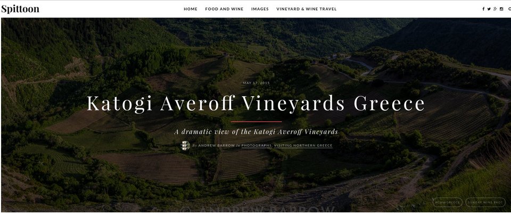Open the Twitter social icon
Viewport: 511px width, 214px height.
[x=489, y=9]
